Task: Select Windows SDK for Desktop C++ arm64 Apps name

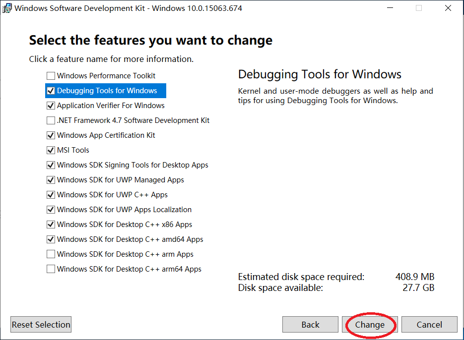Action: click(x=129, y=269)
